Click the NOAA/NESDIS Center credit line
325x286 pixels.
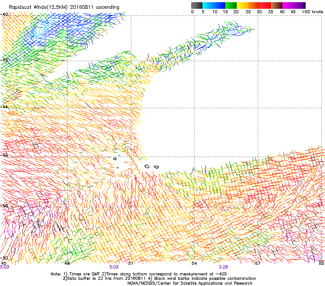point(190,283)
